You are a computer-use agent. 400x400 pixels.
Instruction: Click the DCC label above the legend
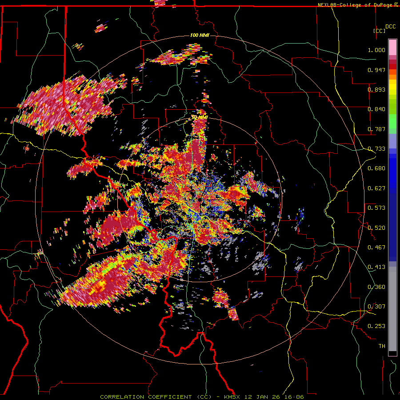click(390, 27)
